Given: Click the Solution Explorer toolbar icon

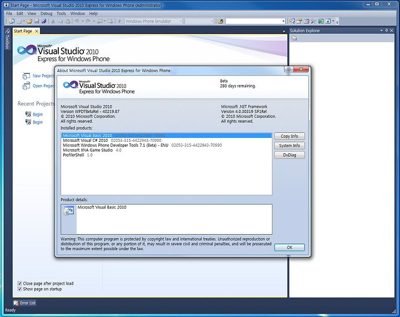Looking at the screenshot, I should click(292, 21).
